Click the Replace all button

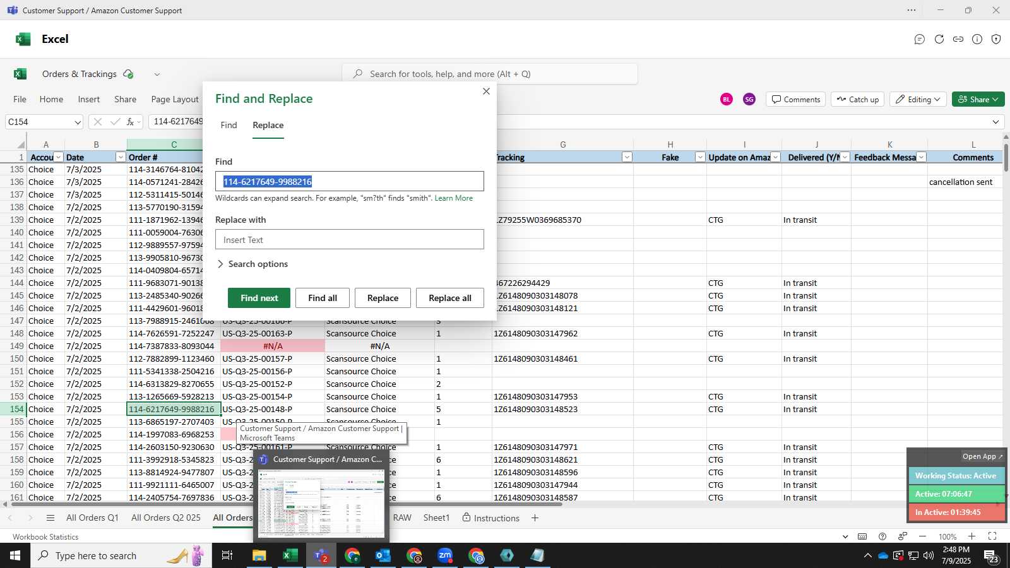(x=450, y=298)
